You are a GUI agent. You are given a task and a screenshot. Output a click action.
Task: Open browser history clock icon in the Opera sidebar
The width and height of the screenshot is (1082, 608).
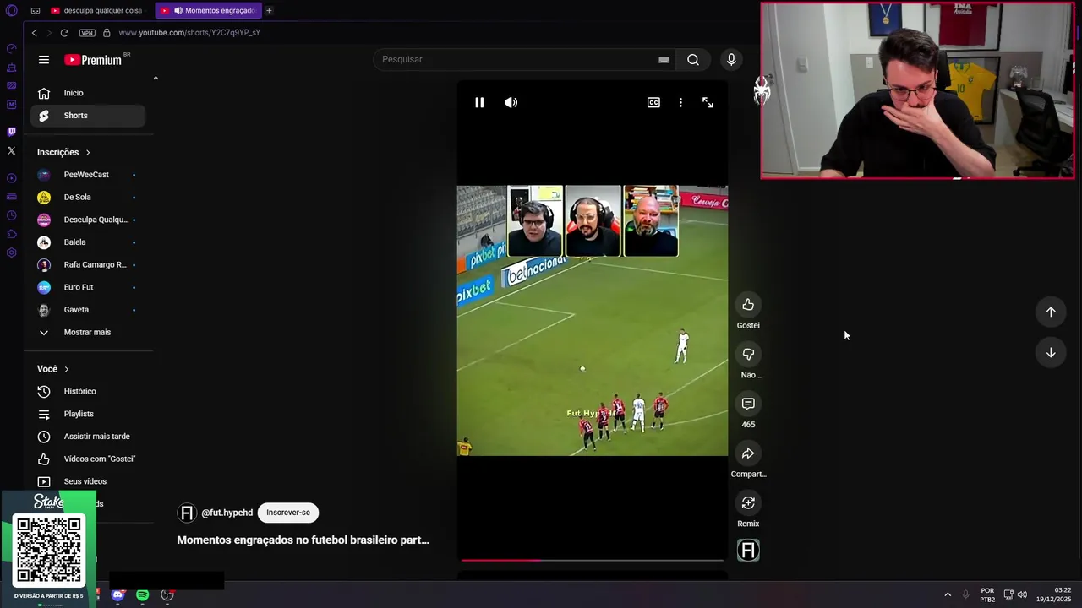11,215
